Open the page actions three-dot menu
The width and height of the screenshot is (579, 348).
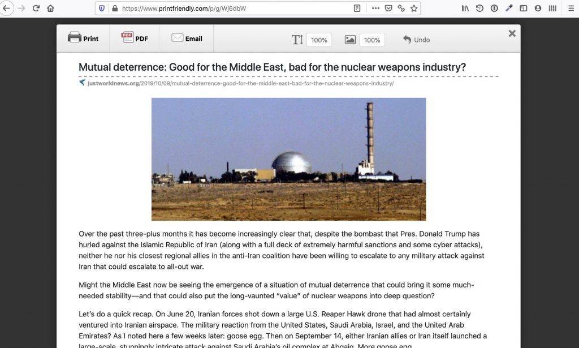[x=375, y=8]
